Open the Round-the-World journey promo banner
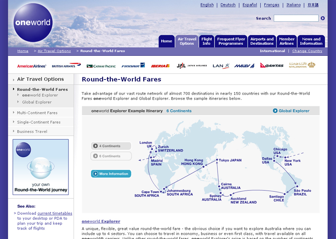The image size is (336, 239). [41, 167]
